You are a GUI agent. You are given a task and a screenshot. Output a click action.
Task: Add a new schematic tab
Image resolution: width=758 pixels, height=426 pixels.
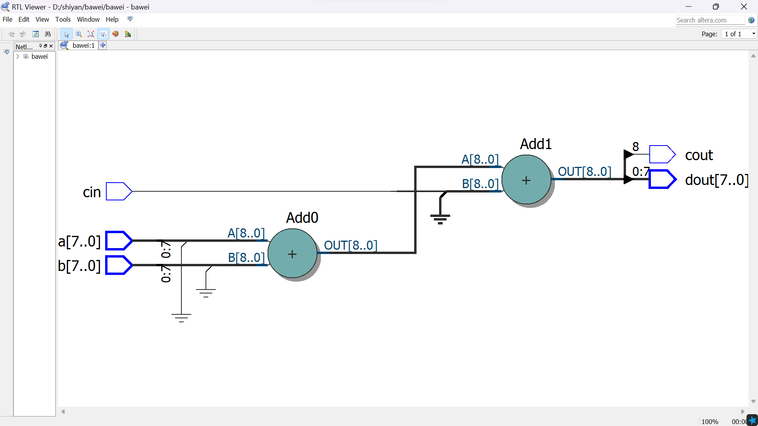[x=103, y=45]
